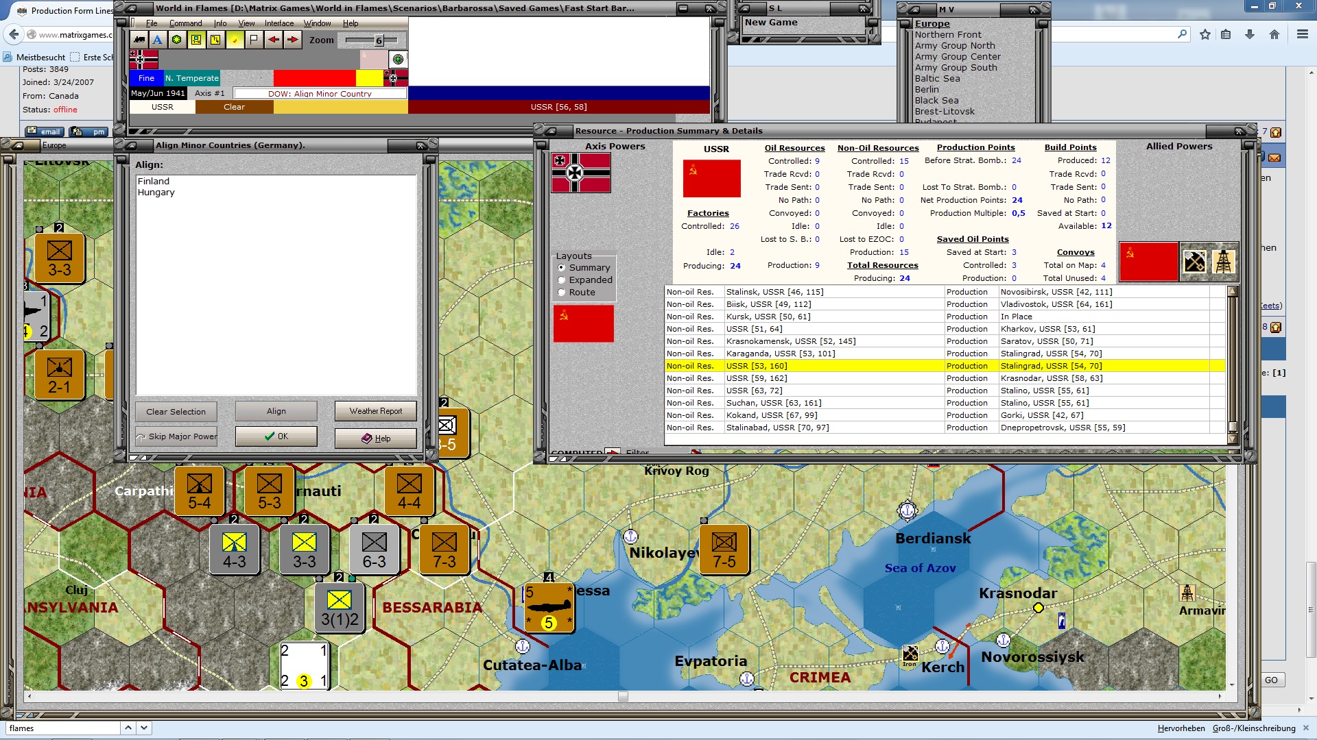Select the Route layout option
This screenshot has height=740, width=1317.
[562, 292]
